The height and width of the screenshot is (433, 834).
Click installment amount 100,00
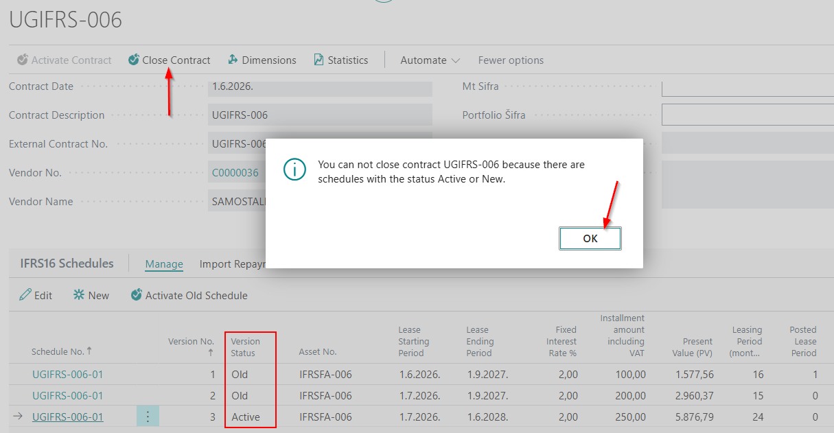pyautogui.click(x=630, y=375)
